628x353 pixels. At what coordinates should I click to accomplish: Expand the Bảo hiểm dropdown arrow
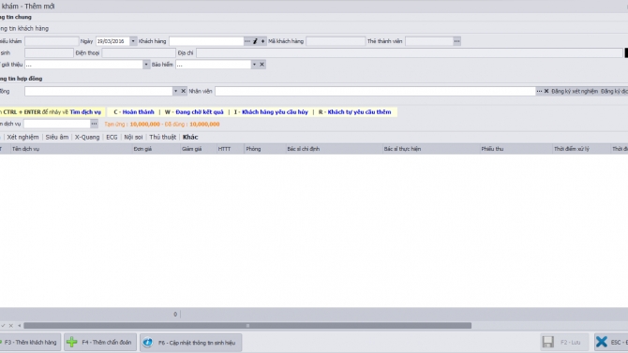pos(254,65)
